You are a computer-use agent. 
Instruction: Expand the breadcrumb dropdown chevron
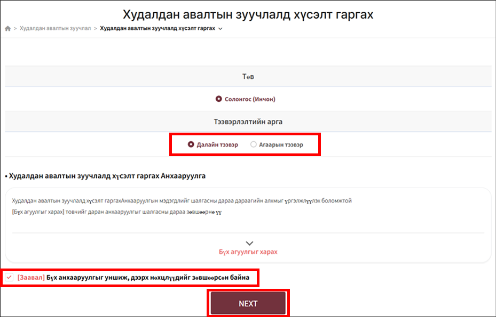221,29
